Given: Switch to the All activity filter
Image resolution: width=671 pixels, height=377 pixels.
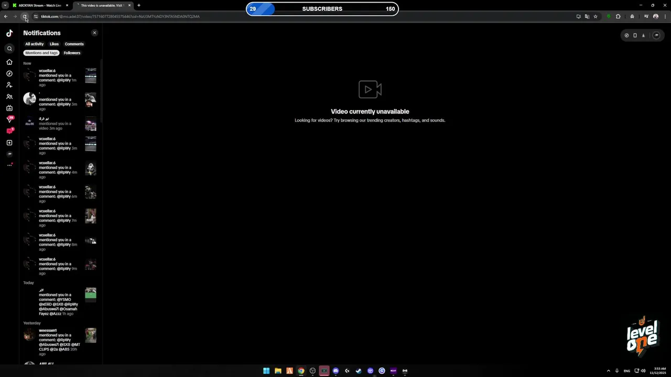Looking at the screenshot, I should point(35,44).
